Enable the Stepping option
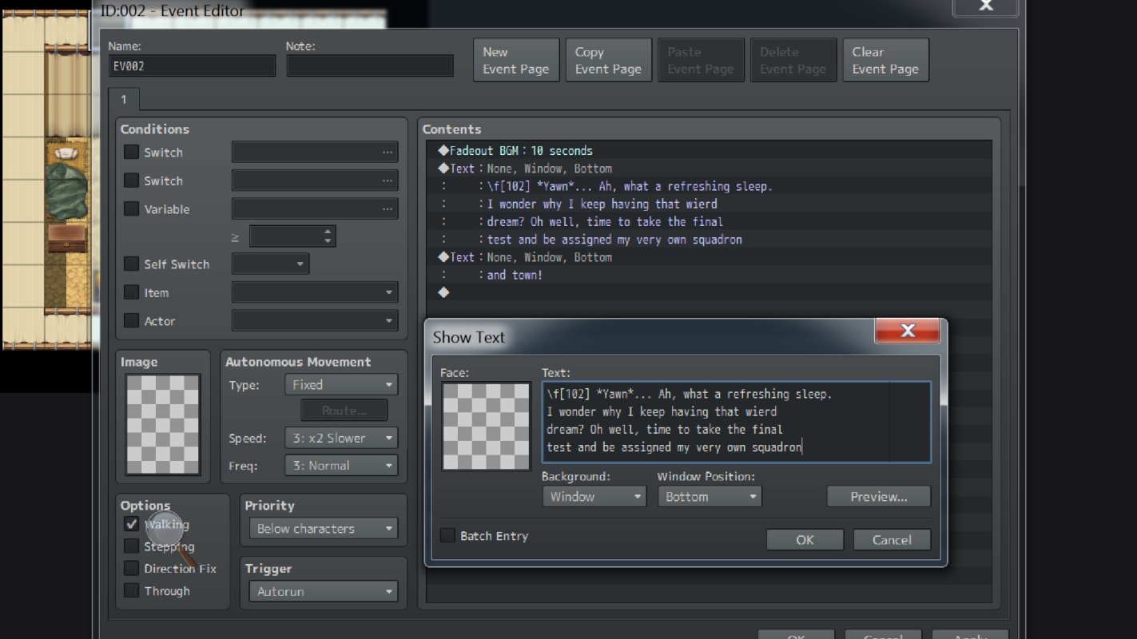The image size is (1137, 639). [132, 546]
